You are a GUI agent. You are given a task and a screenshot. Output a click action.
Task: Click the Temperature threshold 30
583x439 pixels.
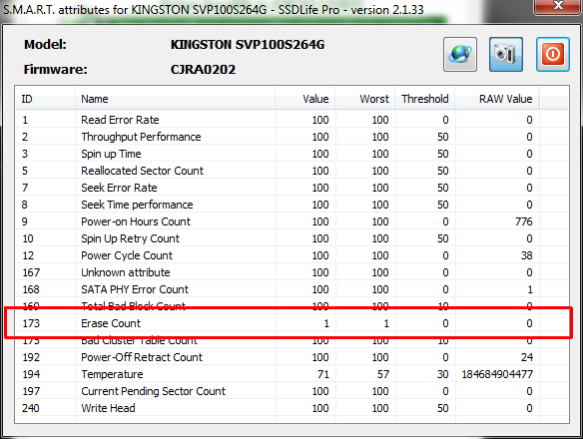443,374
